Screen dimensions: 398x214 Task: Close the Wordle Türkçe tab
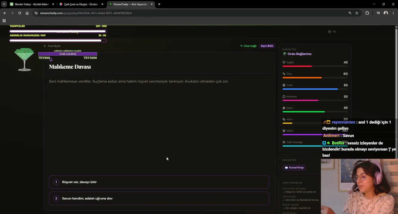tap(53, 4)
